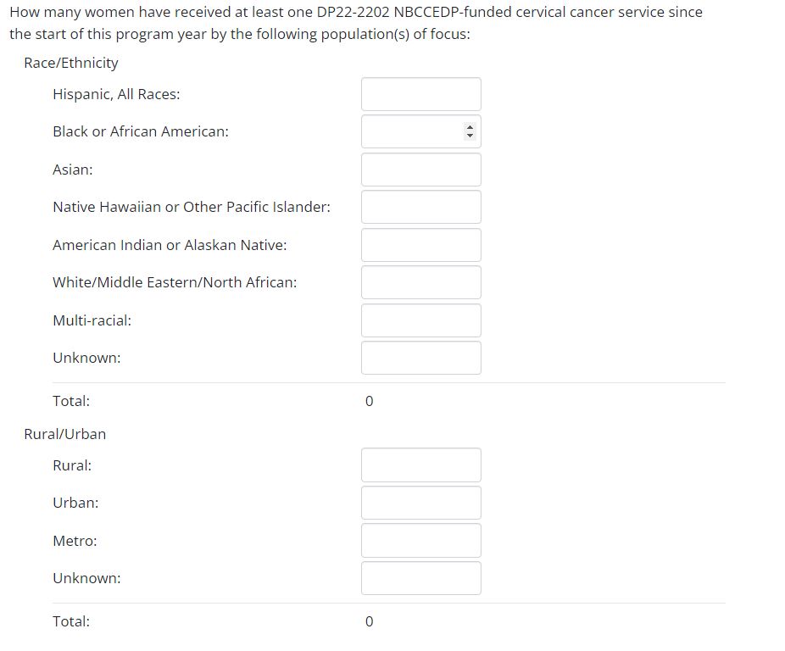This screenshot has width=785, height=651.
Task: Click the Unknown input under Rural/Urban
Action: coord(420,578)
